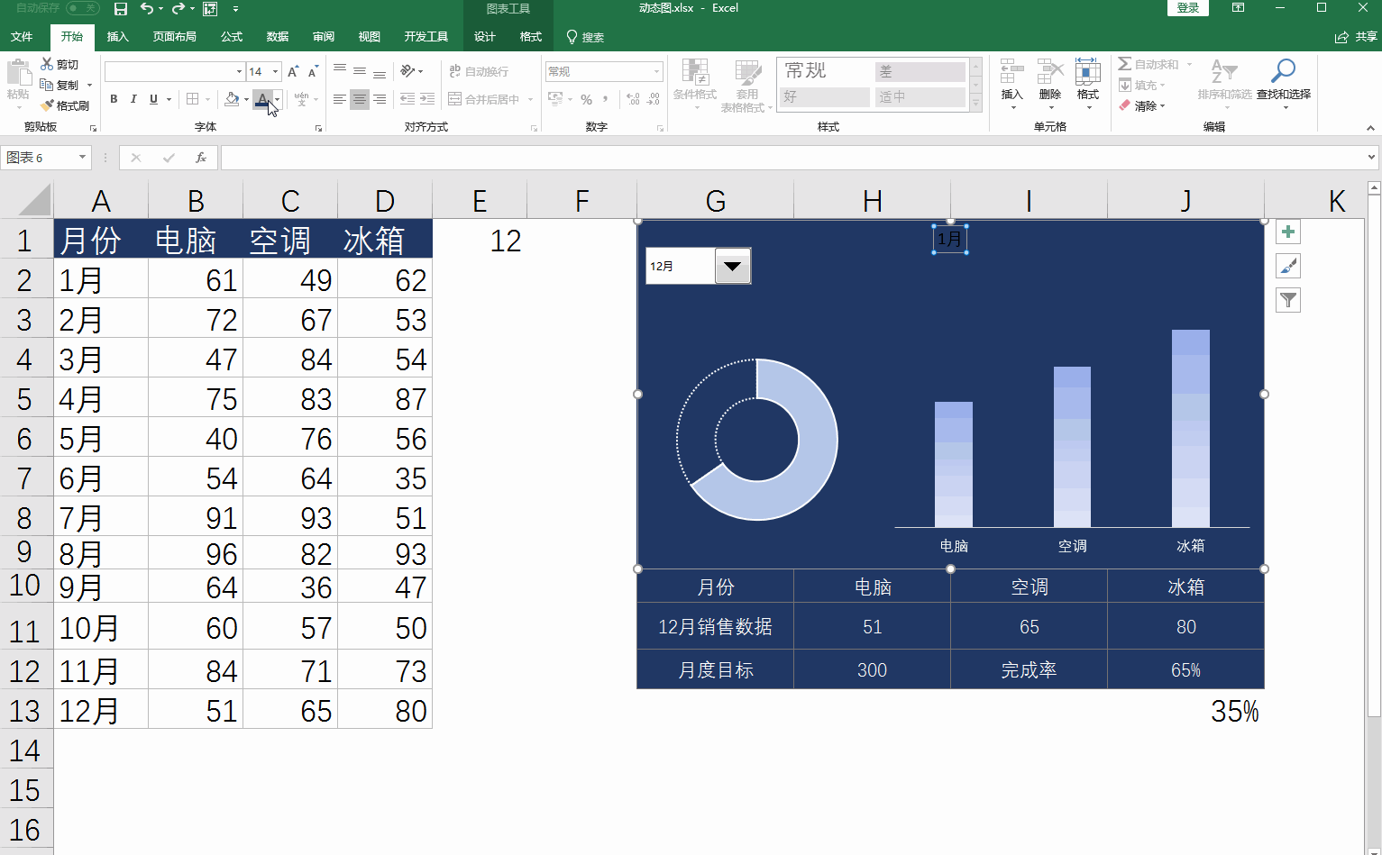Select the row 5 header
This screenshot has width=1382, height=855.
click(25, 399)
